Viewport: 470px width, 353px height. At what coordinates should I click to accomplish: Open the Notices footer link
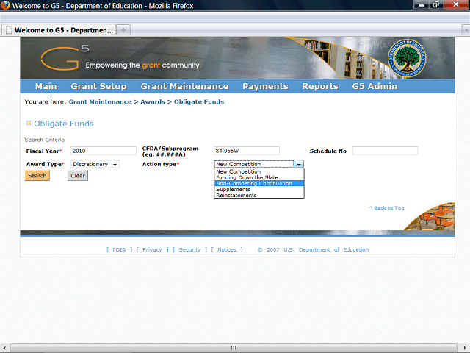click(x=227, y=249)
